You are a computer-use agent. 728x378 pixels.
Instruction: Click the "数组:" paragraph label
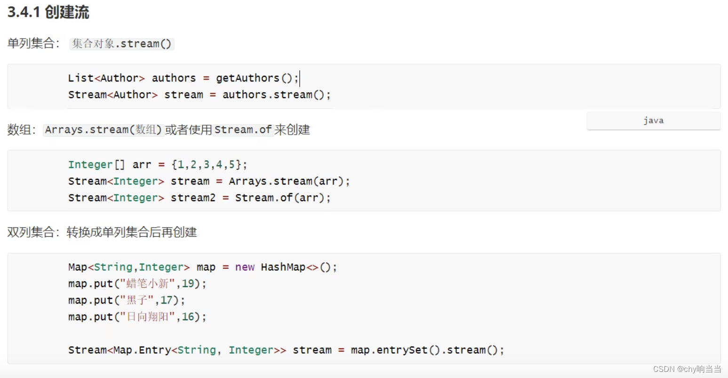[22, 129]
